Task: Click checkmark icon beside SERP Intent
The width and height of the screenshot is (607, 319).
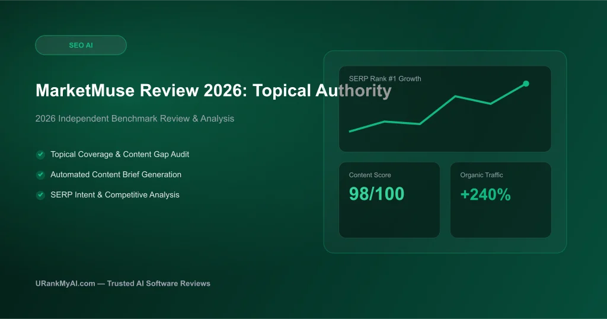Action: (x=41, y=195)
